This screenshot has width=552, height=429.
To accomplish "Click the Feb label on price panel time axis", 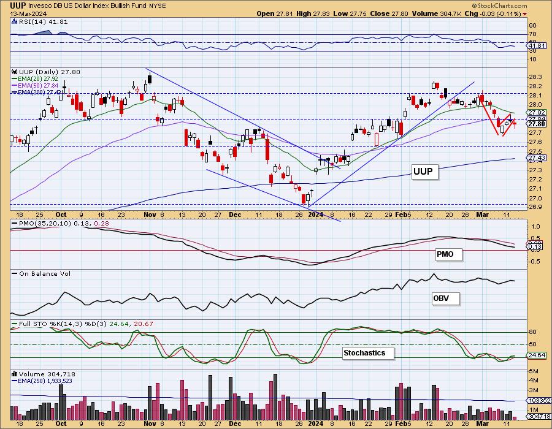I will coord(401,214).
